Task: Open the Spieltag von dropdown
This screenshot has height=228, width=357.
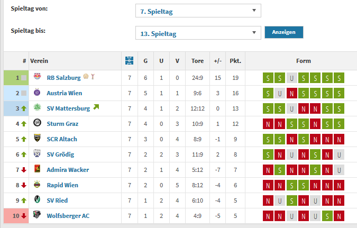Action: tap(198, 11)
